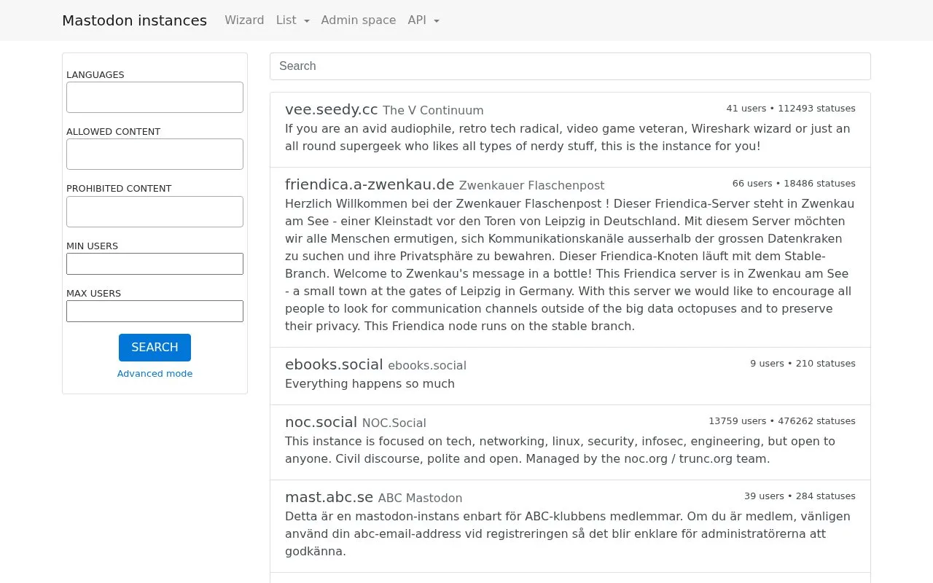933x583 pixels.
Task: Focus the Prohibited content filter field
Action: pos(155,211)
